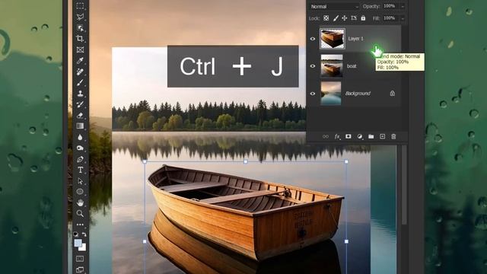Select the Eyedropper tool
This screenshot has width=487, height=274.
pyautogui.click(x=80, y=61)
